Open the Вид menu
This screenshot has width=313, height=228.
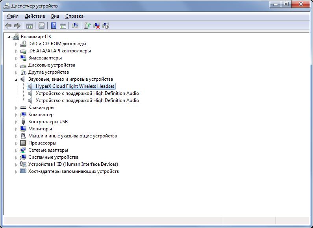(55, 16)
